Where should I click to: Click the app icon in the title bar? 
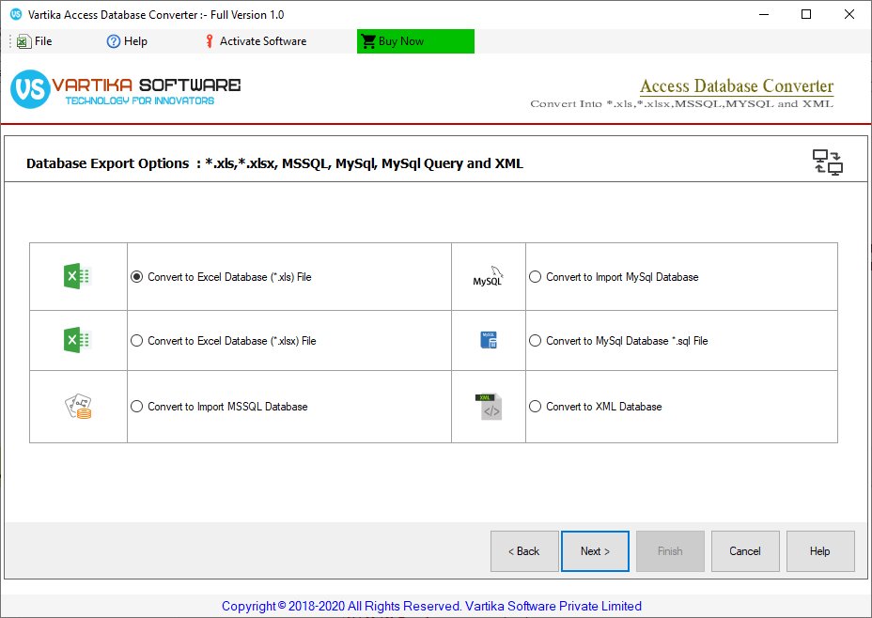coord(16,14)
